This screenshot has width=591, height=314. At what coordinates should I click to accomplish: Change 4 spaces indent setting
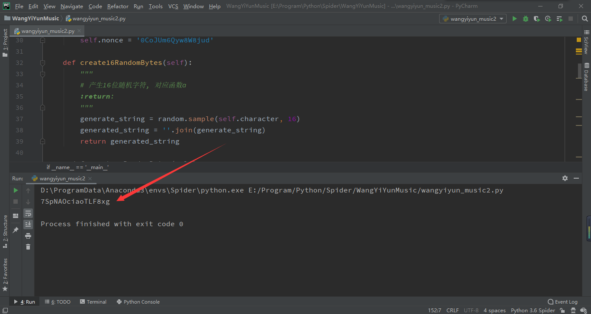tap(495, 310)
